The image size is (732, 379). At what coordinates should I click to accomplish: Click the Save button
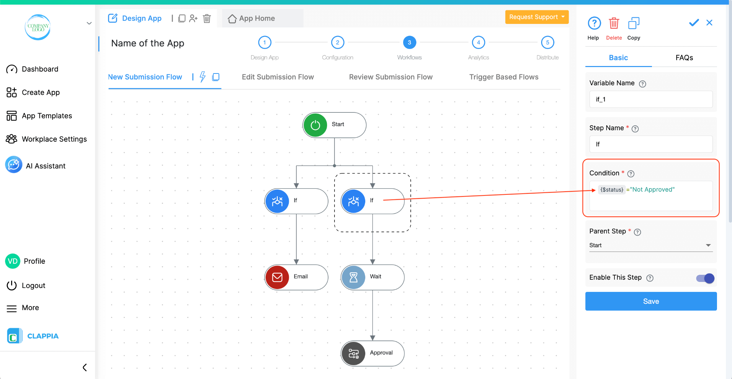coord(651,301)
